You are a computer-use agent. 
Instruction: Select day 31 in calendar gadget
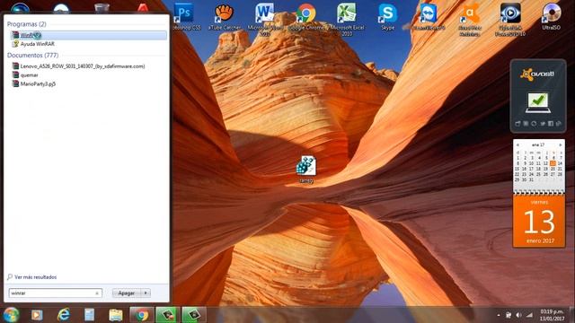tap(531, 179)
